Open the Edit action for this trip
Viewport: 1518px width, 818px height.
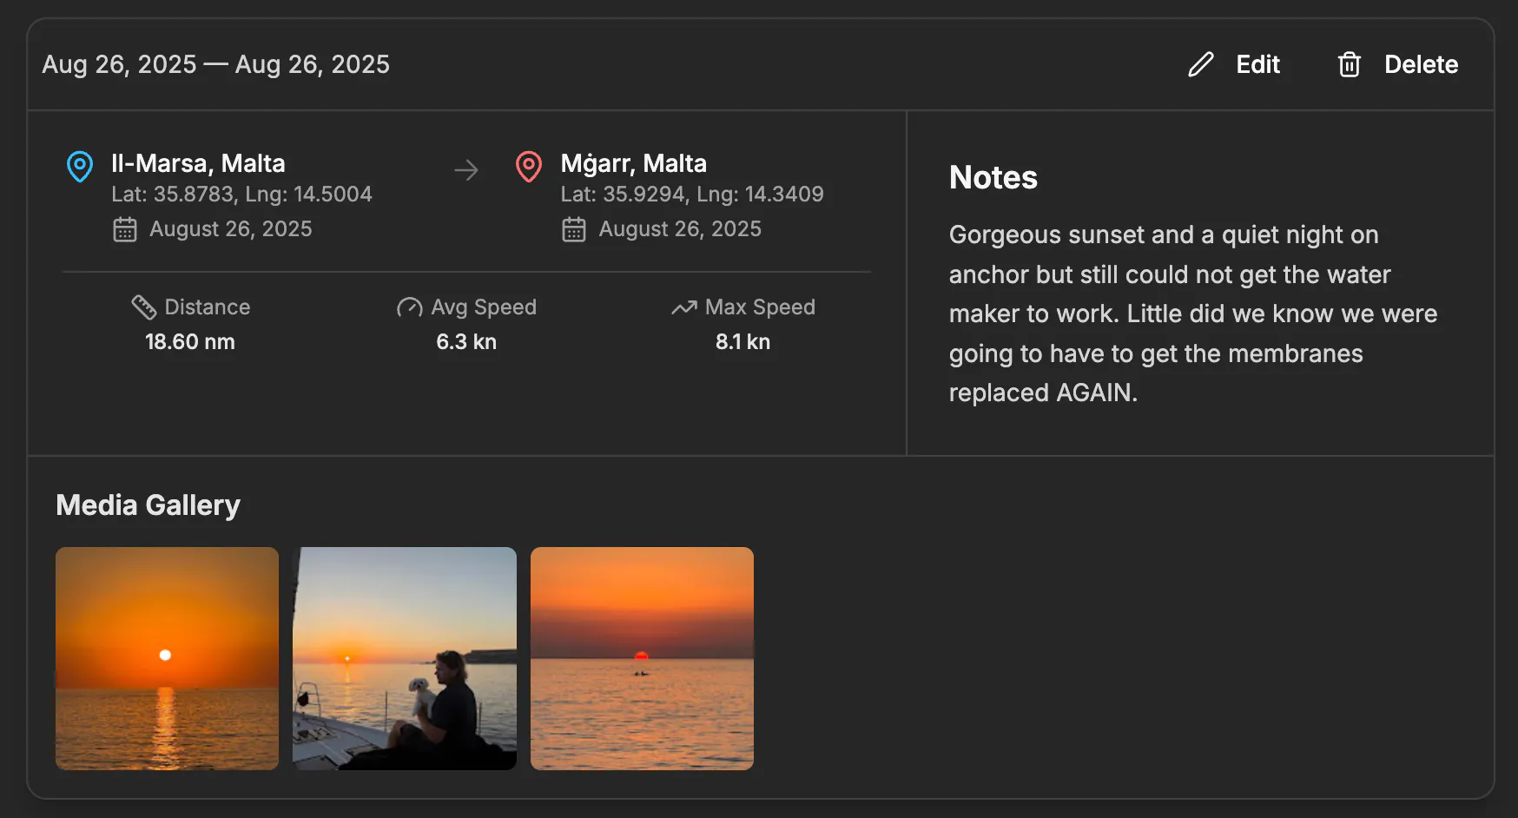click(x=1257, y=64)
